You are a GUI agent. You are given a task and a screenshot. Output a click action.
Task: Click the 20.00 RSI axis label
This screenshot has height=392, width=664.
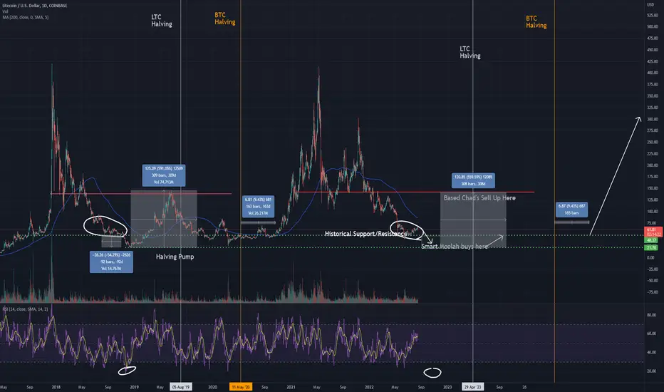(651, 371)
